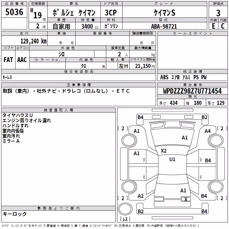
Task: Select the later-shipped item キーレス
Action: pyautogui.click(x=7, y=77)
